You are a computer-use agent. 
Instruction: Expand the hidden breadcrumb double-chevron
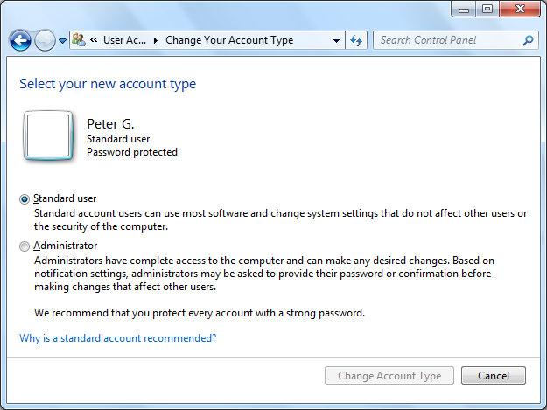click(x=93, y=40)
